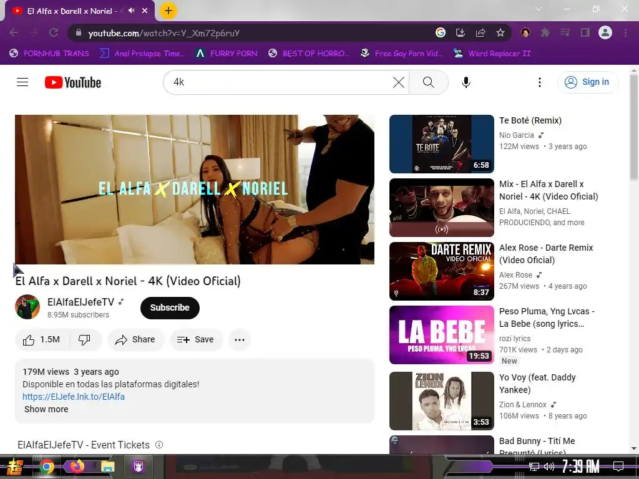Click the browser forward arrow

click(34, 32)
